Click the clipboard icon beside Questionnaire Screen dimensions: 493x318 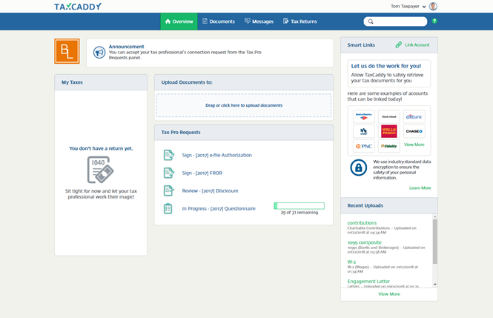pyautogui.click(x=168, y=208)
